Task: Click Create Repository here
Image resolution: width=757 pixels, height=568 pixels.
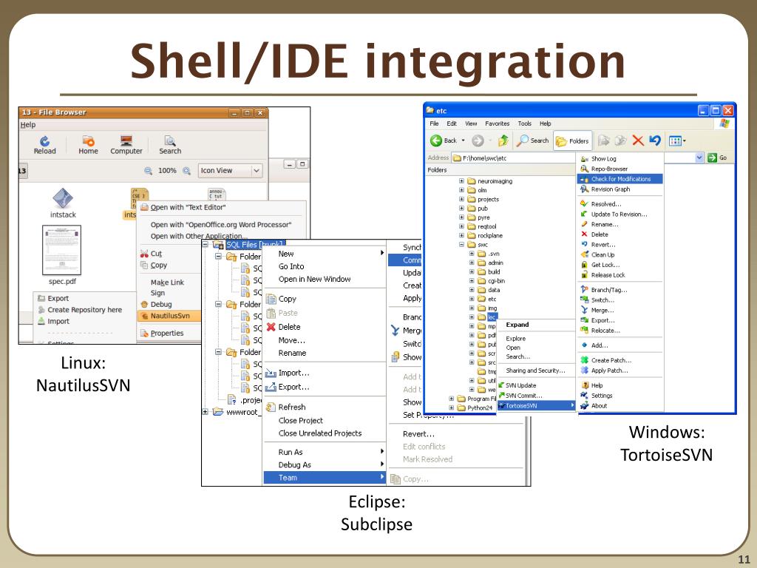Action: [84, 310]
